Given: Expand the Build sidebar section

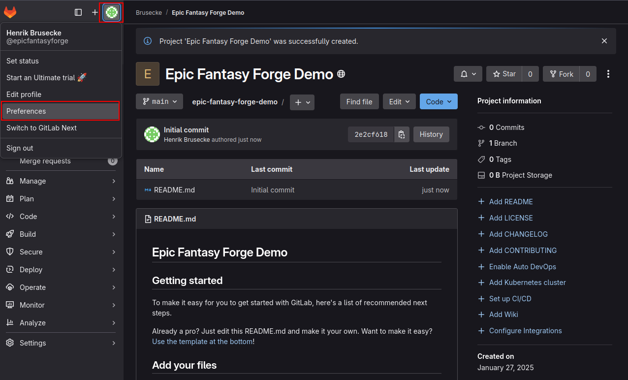Looking at the screenshot, I should (62, 234).
